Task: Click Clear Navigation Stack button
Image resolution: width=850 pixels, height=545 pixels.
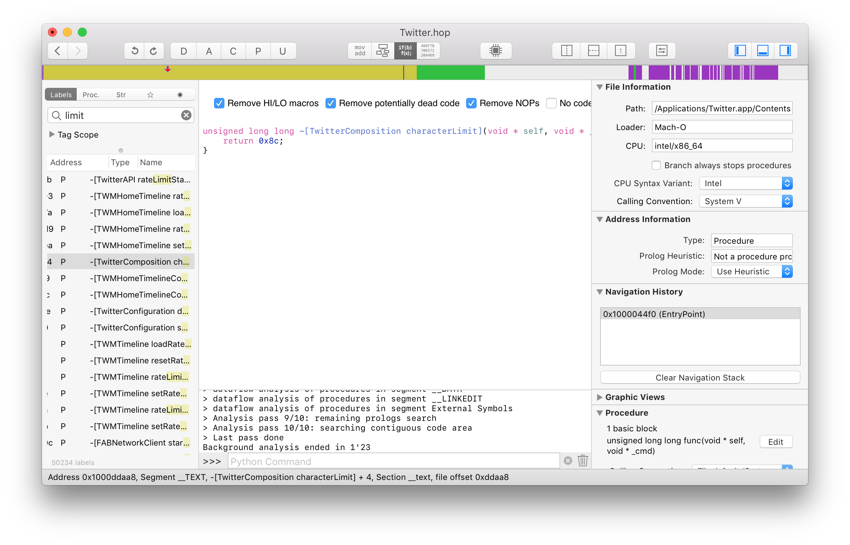Action: pyautogui.click(x=700, y=378)
